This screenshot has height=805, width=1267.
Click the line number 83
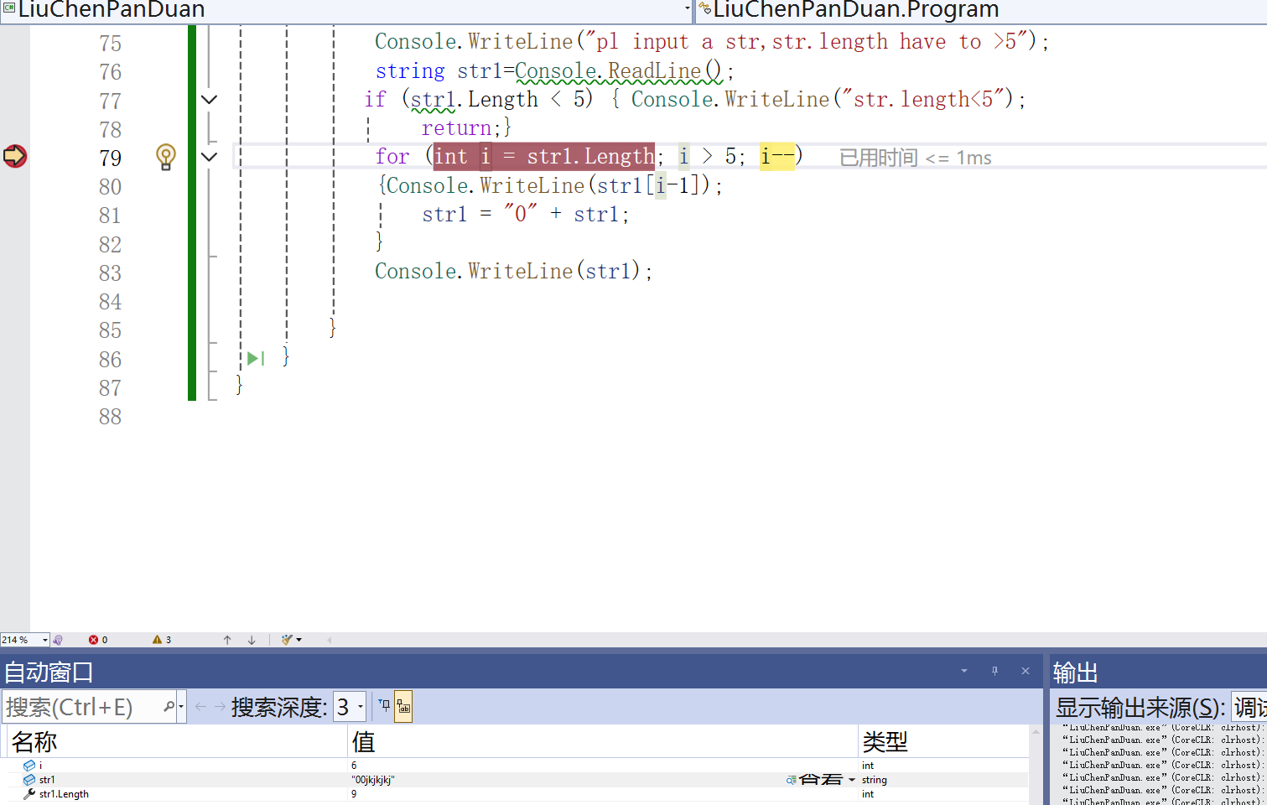tap(110, 273)
